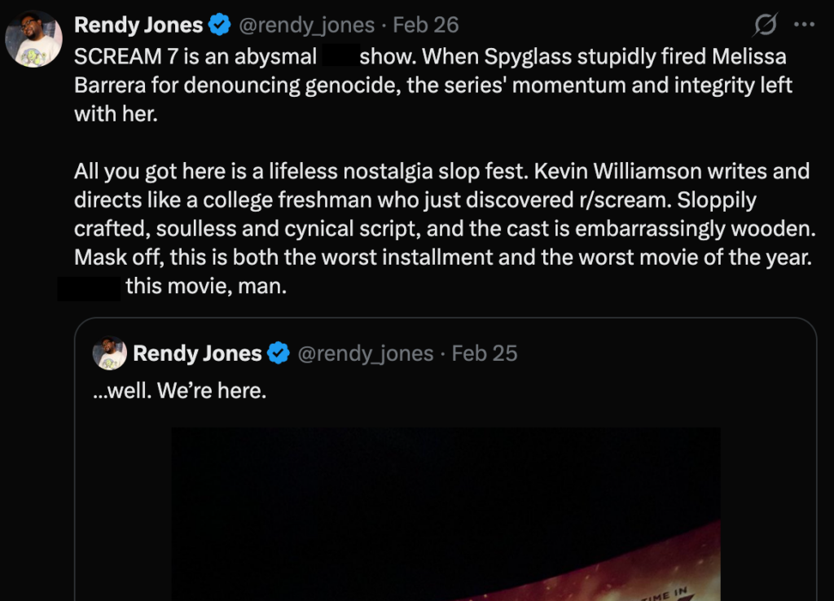
Task: Click the "SCREAM 7 is an abysmal" opening line
Action: [195, 58]
